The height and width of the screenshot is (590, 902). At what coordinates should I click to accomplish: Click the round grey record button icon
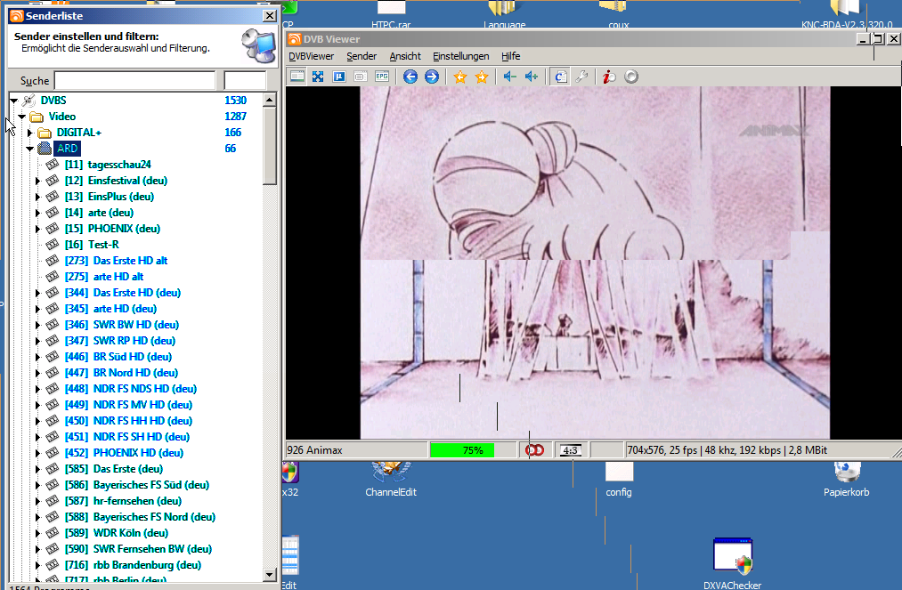631,77
